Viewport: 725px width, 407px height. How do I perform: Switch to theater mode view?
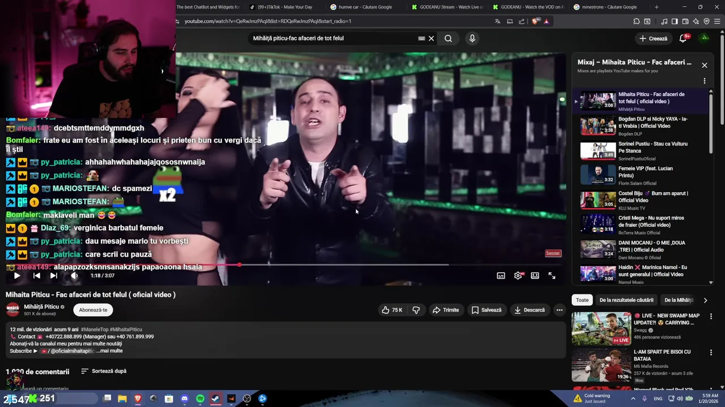click(x=535, y=276)
